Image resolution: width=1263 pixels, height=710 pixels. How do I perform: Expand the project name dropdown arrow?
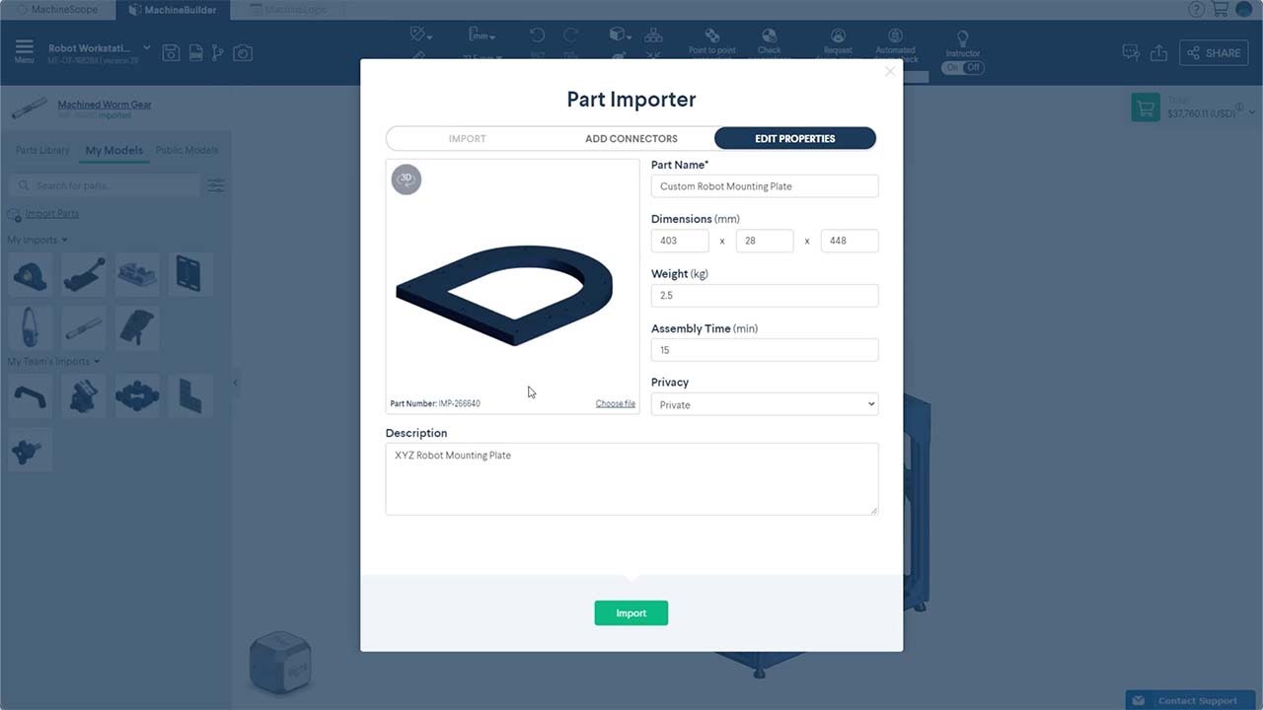point(147,47)
